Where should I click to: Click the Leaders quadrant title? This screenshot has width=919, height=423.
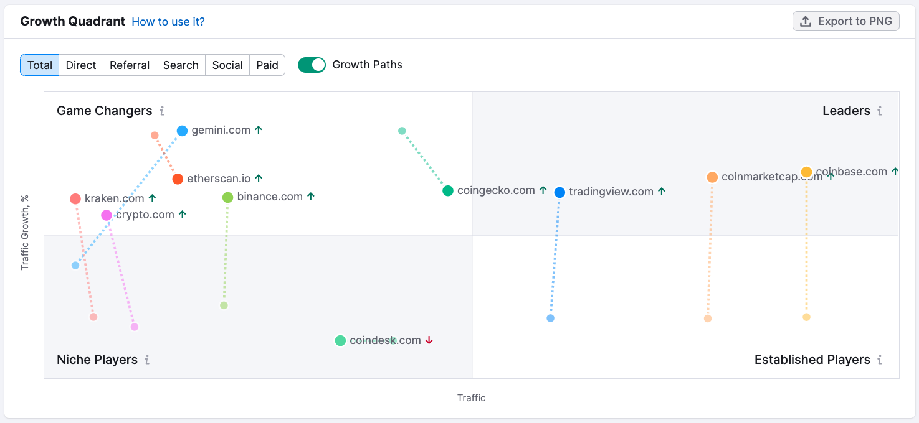point(846,111)
